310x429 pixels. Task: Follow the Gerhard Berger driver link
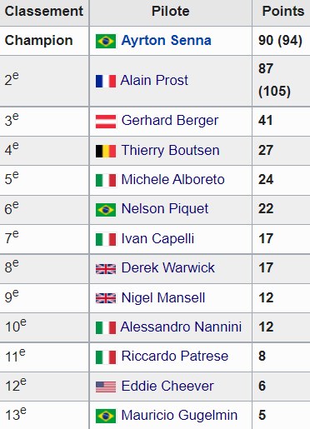(x=170, y=121)
